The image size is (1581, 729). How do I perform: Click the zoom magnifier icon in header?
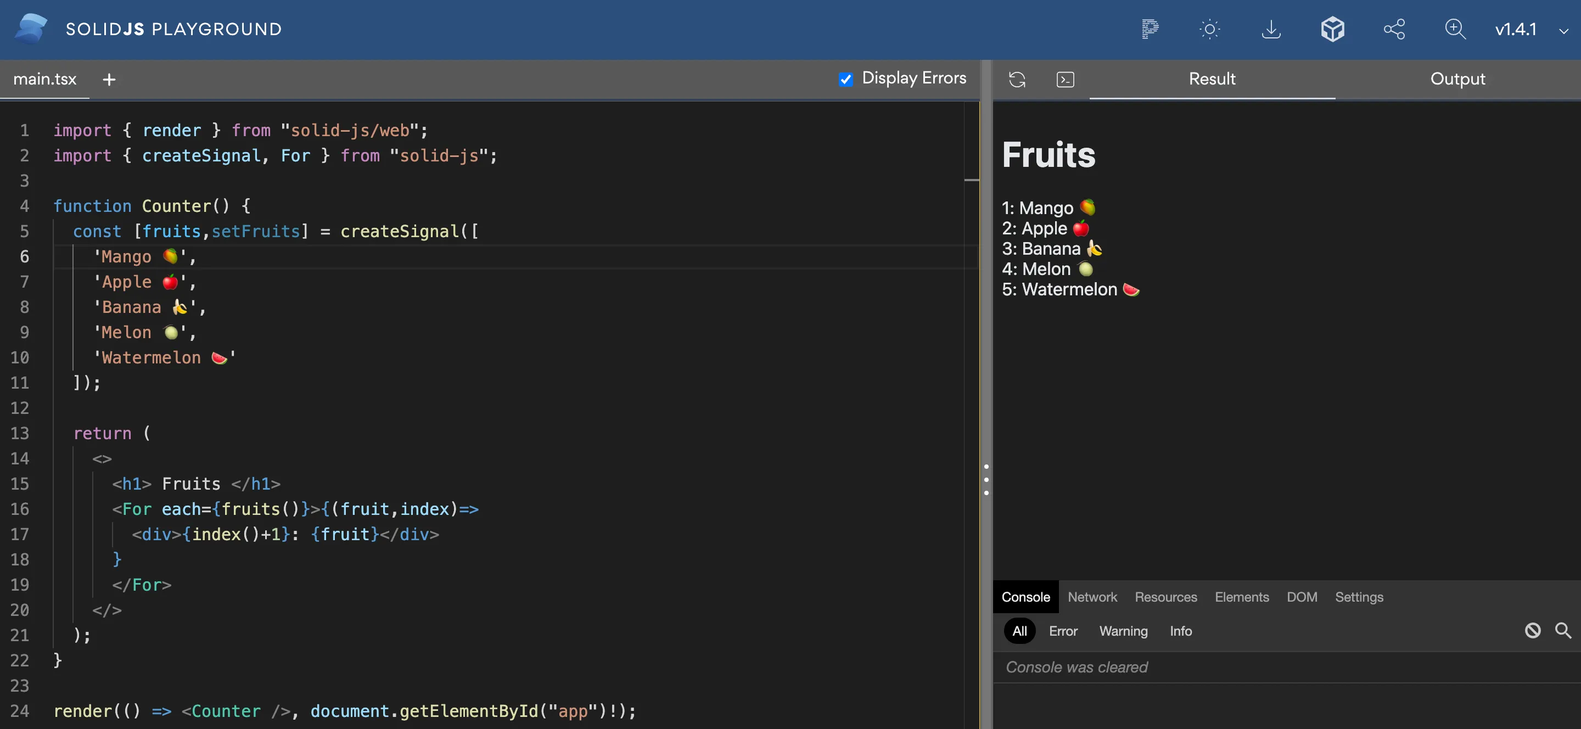coord(1455,29)
